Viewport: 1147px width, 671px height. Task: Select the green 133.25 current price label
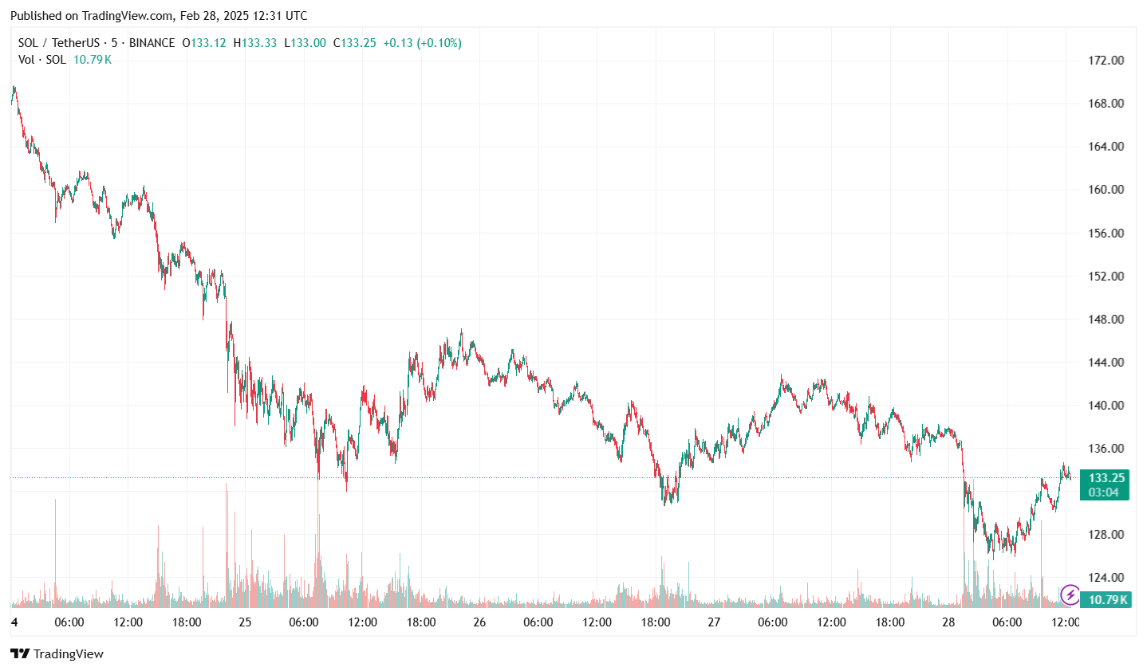(1106, 477)
